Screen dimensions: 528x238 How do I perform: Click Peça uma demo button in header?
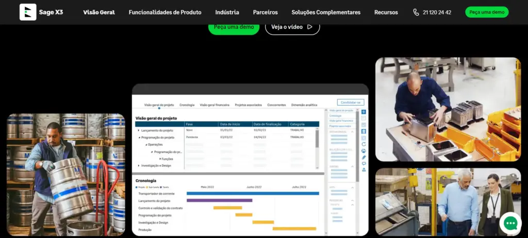click(487, 12)
